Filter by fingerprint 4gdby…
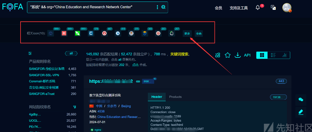This screenshot has height=132, width=312. pos(35,114)
